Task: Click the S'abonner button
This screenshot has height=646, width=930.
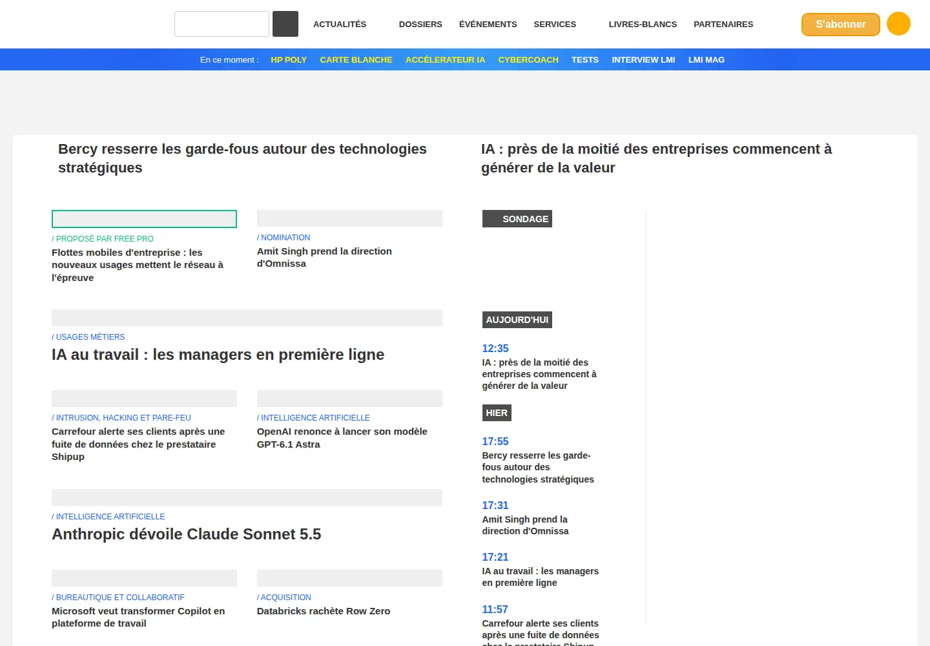Action: pyautogui.click(x=841, y=25)
